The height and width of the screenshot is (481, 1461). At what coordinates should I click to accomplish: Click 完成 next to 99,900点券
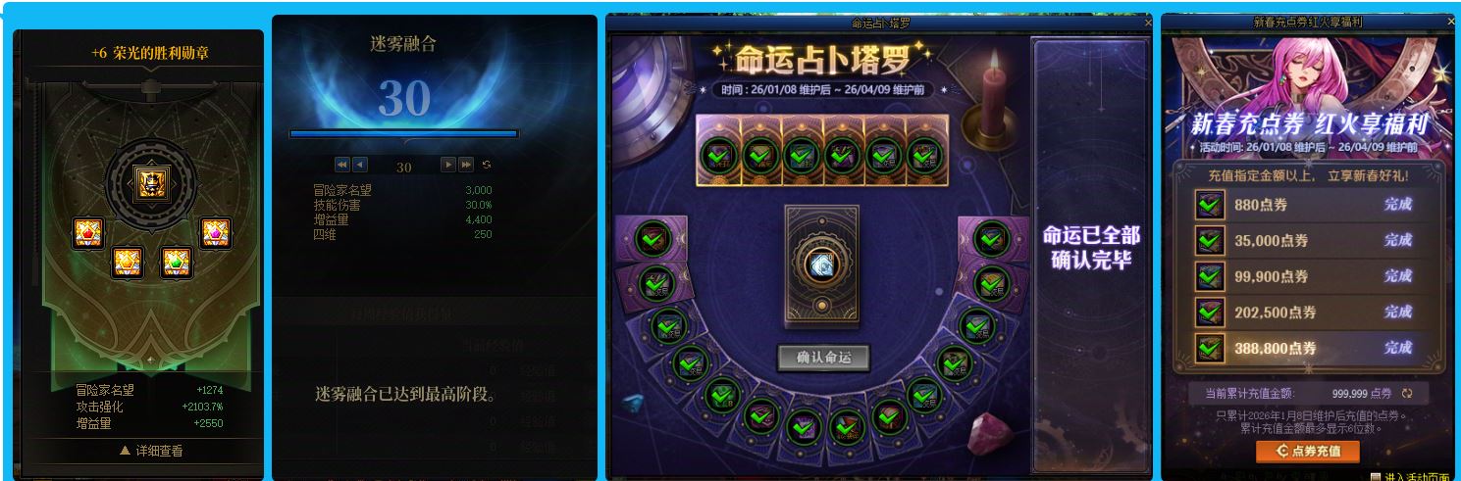[1398, 276]
